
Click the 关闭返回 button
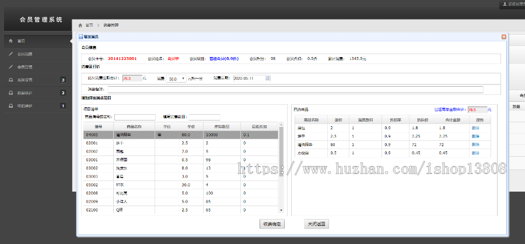(x=316, y=224)
